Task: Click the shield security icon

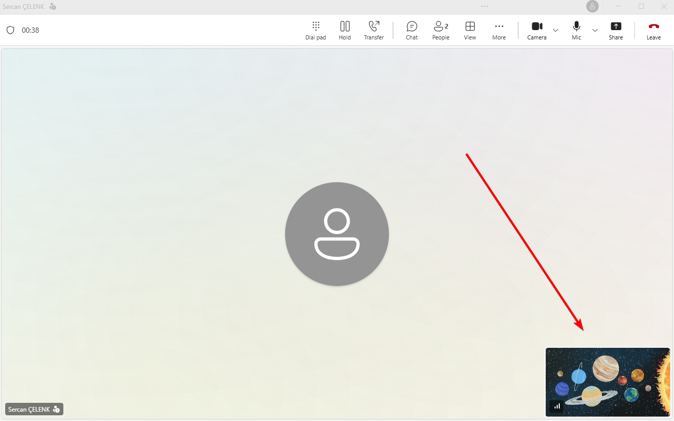Action: coord(10,30)
